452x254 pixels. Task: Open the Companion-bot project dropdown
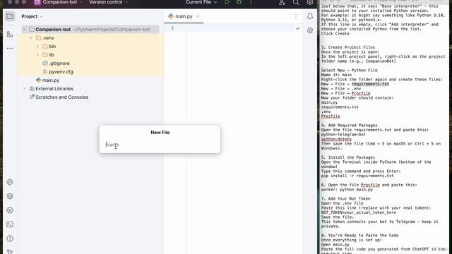pos(62,2)
